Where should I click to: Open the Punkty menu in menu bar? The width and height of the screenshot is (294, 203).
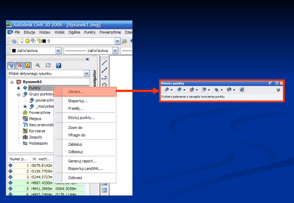tap(90, 32)
